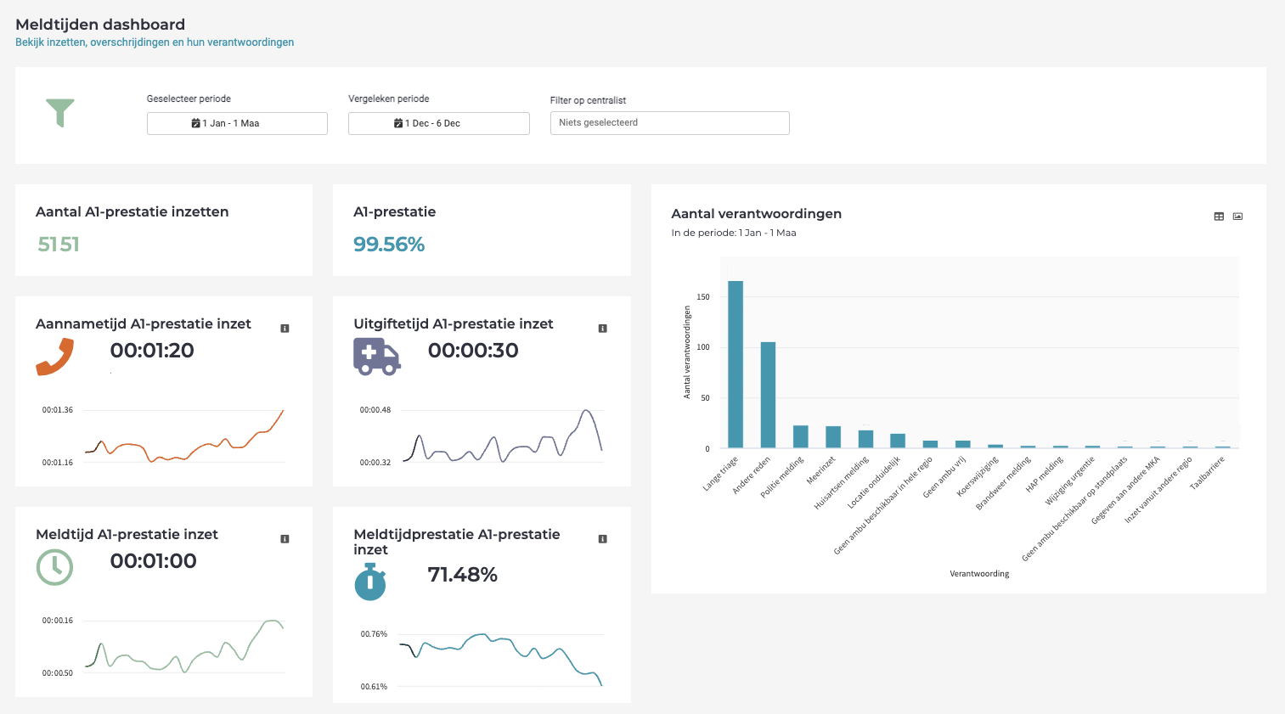Click the Brandweer melding axis label
Viewport: 1285px width, 714px height.
[x=1004, y=483]
